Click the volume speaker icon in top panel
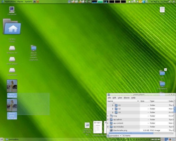The height and width of the screenshot is (141, 176). 170,1
